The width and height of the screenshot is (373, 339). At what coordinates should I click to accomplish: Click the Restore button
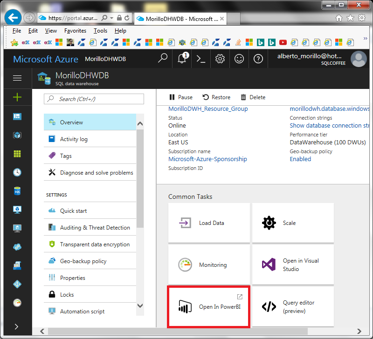[216, 97]
